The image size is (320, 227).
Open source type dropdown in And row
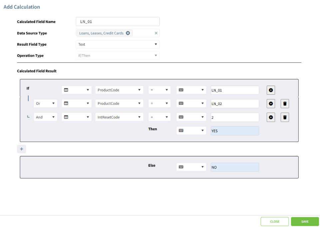click(77, 117)
